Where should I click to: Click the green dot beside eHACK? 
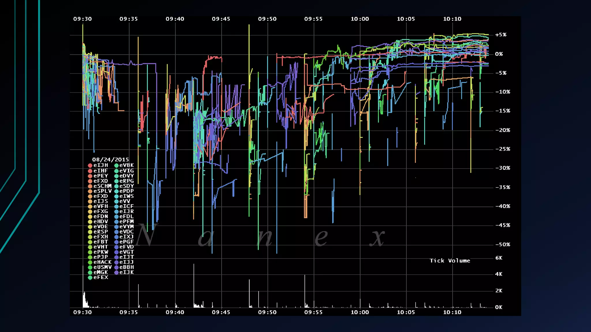click(x=90, y=262)
